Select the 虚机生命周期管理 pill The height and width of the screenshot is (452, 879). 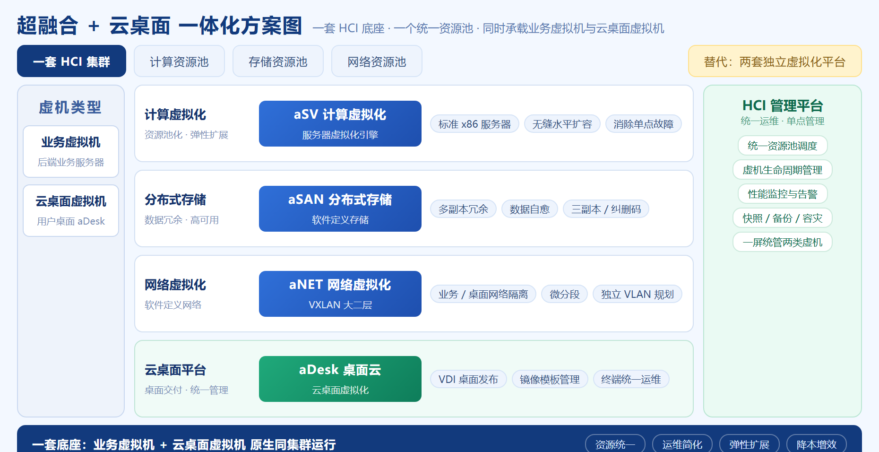tap(783, 170)
